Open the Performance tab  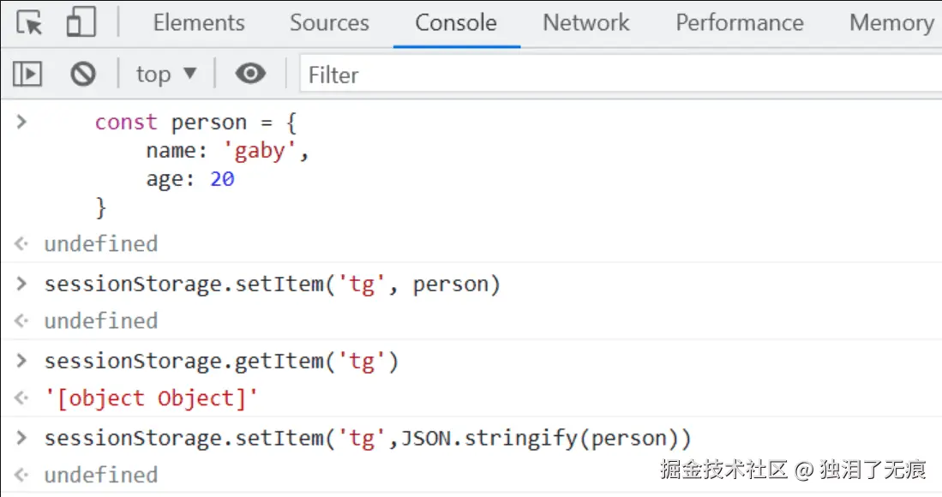click(x=740, y=23)
